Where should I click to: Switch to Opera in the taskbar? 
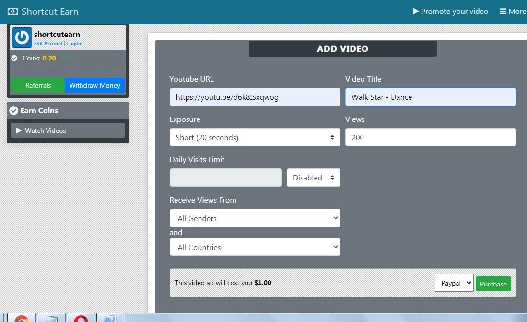[81, 318]
